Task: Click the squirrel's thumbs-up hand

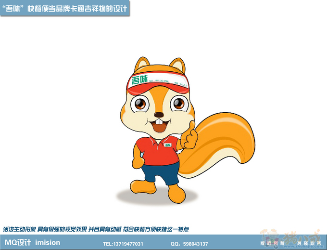Action: (x=189, y=136)
